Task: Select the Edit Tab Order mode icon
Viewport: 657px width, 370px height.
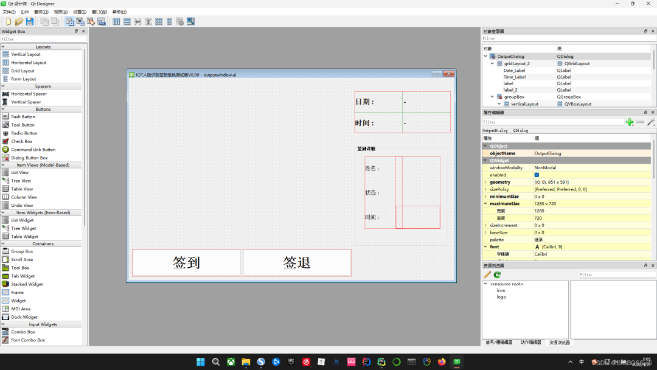Action: click(102, 21)
